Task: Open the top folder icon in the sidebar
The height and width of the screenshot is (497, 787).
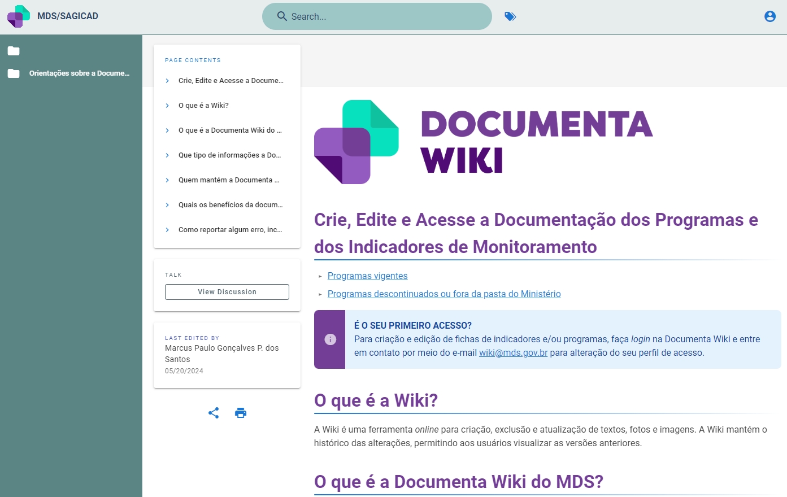Action: pos(14,51)
